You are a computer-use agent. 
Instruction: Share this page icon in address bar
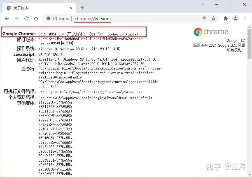coord(204,18)
